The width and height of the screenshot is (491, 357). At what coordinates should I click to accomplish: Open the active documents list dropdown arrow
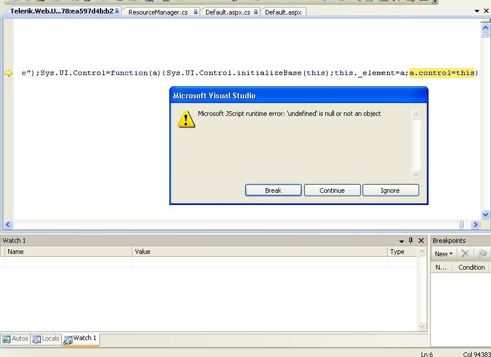pyautogui.click(x=477, y=11)
